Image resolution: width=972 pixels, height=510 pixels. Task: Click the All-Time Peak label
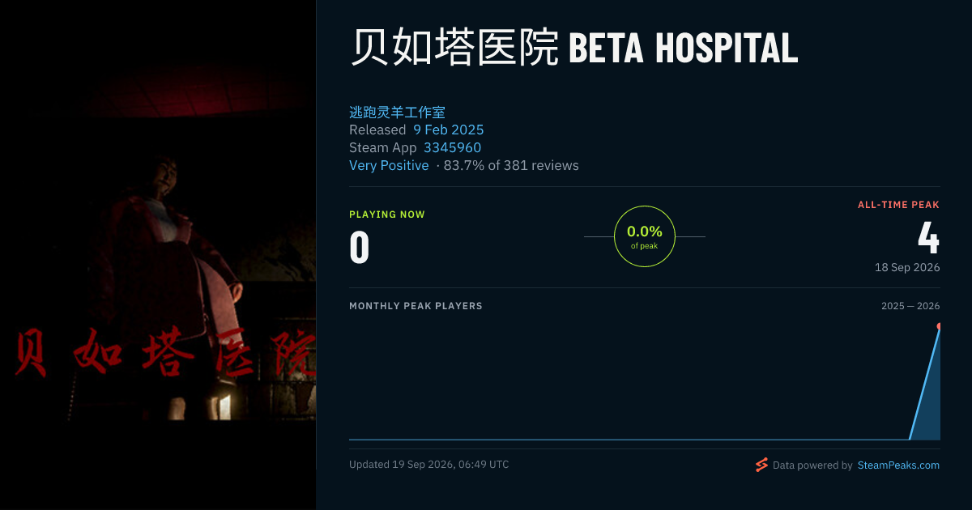898,205
